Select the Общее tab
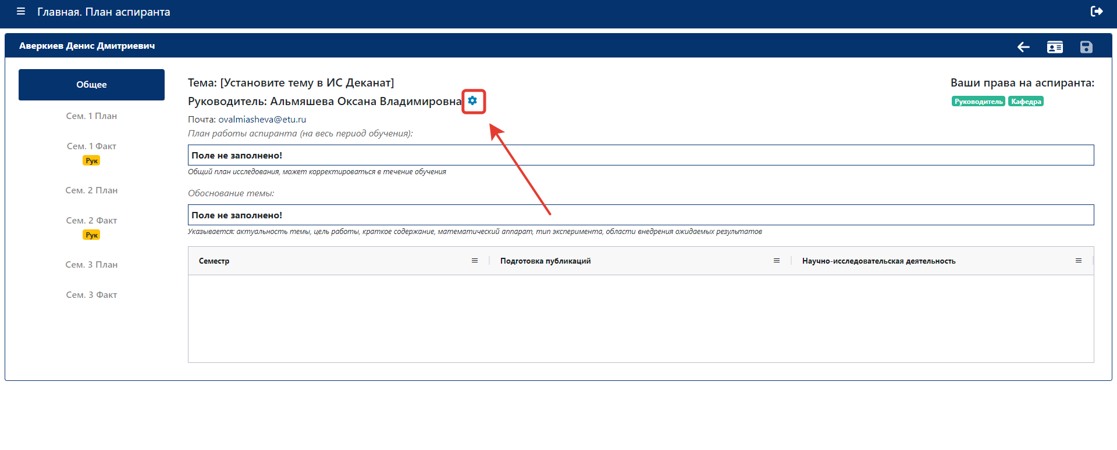1117x450 pixels. (91, 85)
